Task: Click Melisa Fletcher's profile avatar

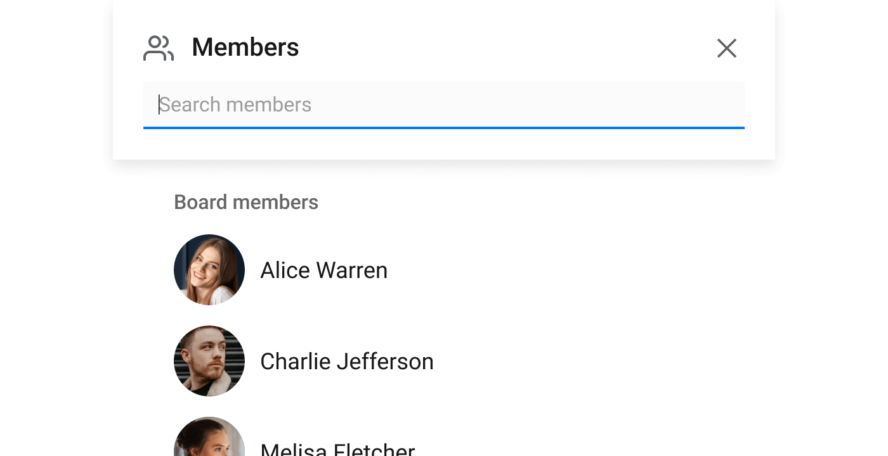Action: click(209, 443)
